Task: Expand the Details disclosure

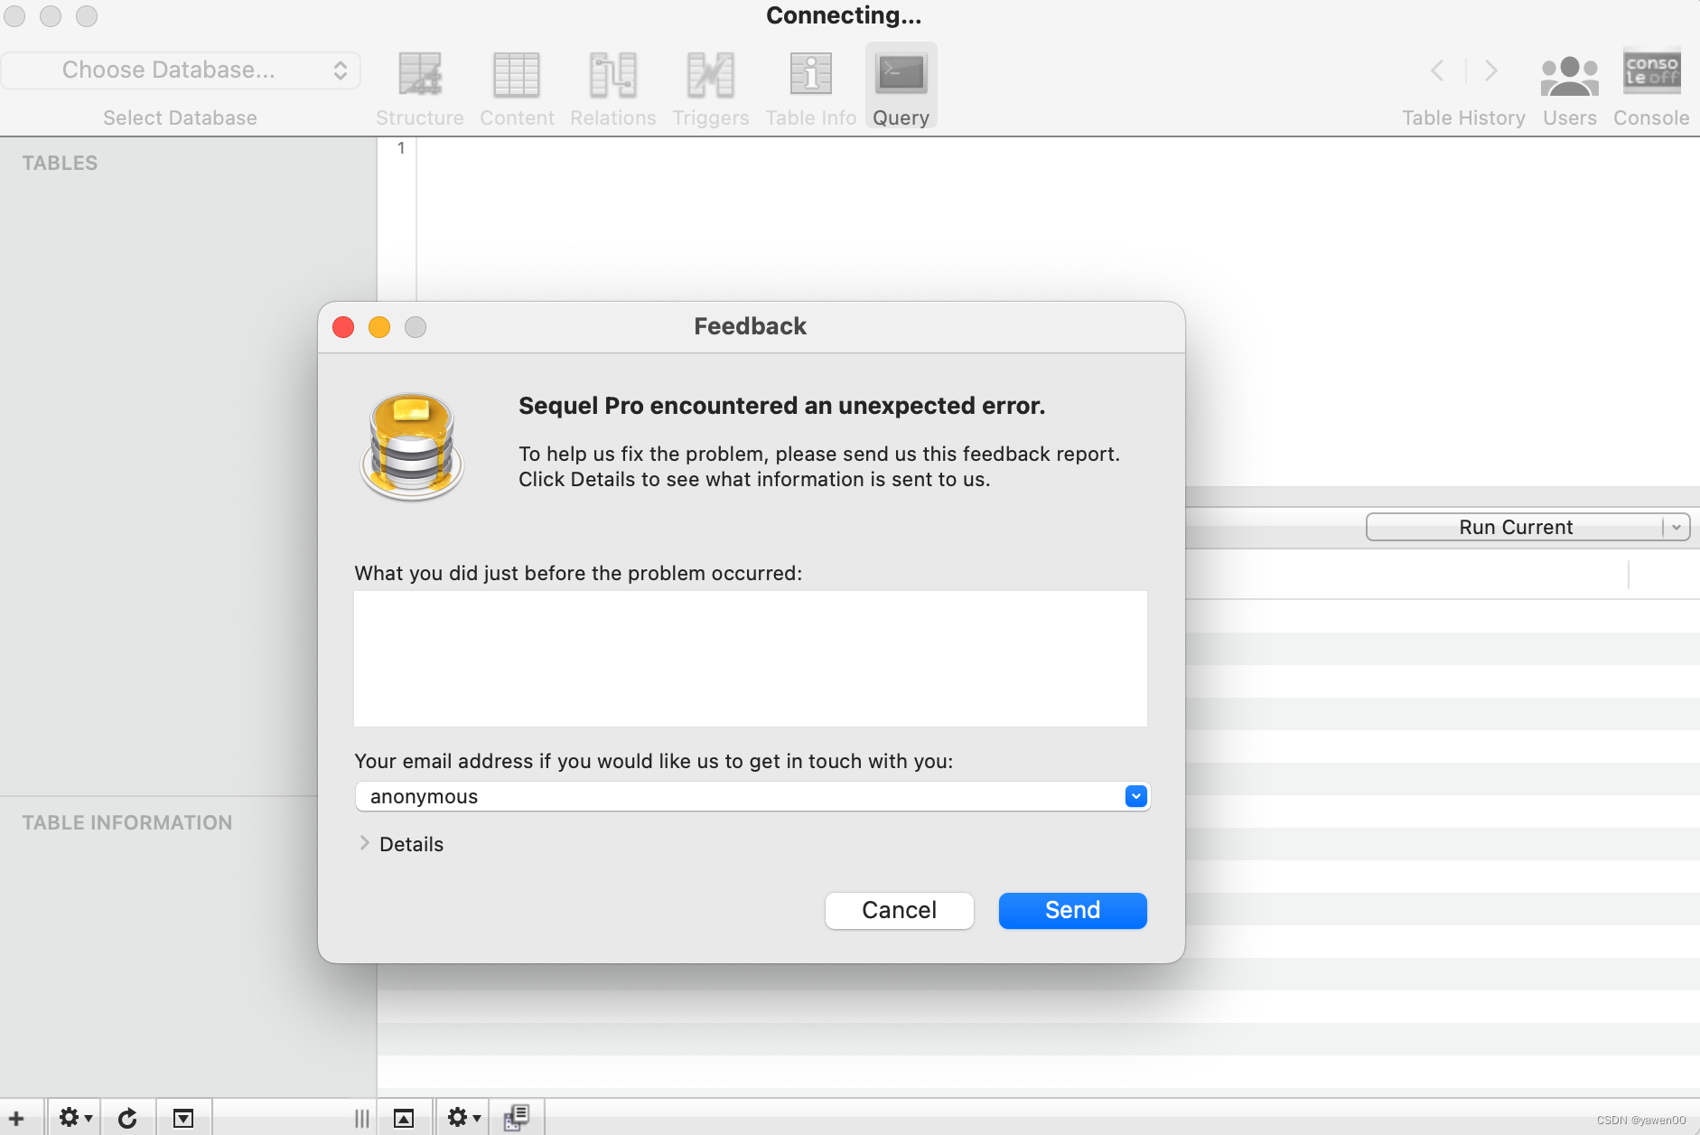Action: [364, 843]
